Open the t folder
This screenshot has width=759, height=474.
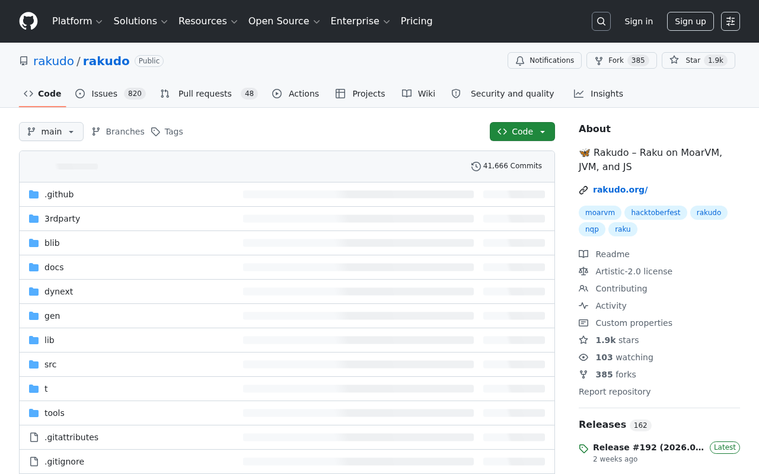coord(46,389)
